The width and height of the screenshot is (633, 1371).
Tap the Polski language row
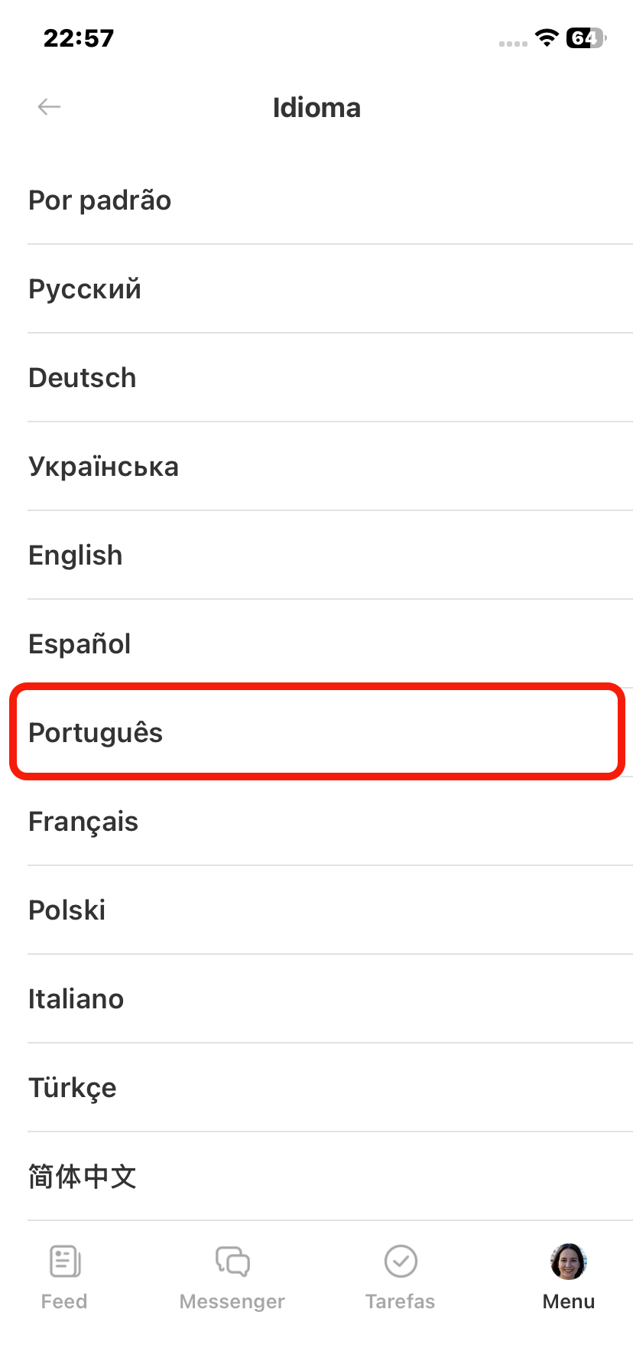(x=67, y=910)
